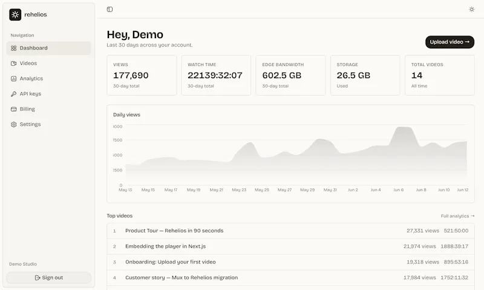
Task: Click the Sign out button
Action: coord(48,278)
